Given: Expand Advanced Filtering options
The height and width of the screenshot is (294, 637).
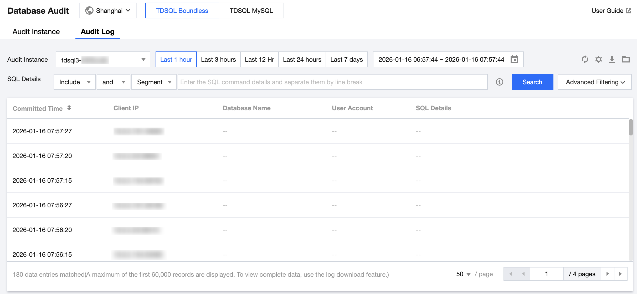Looking at the screenshot, I should [595, 82].
